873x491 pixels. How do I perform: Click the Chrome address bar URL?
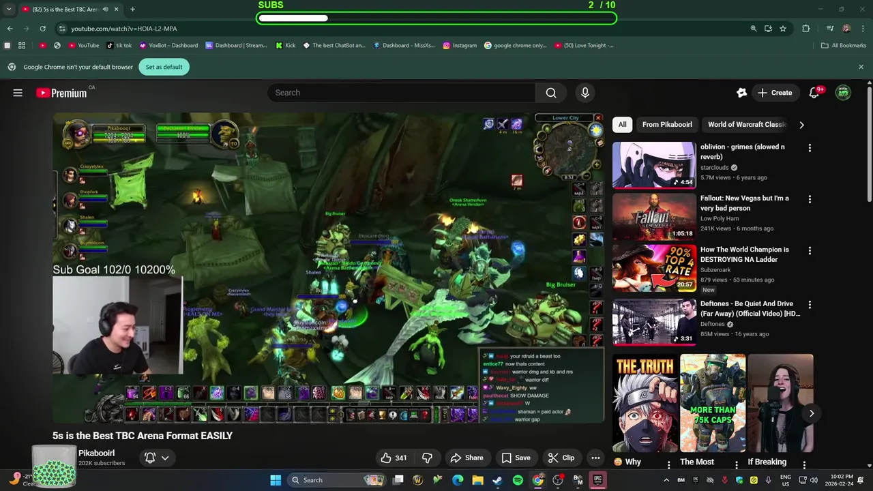[124, 29]
